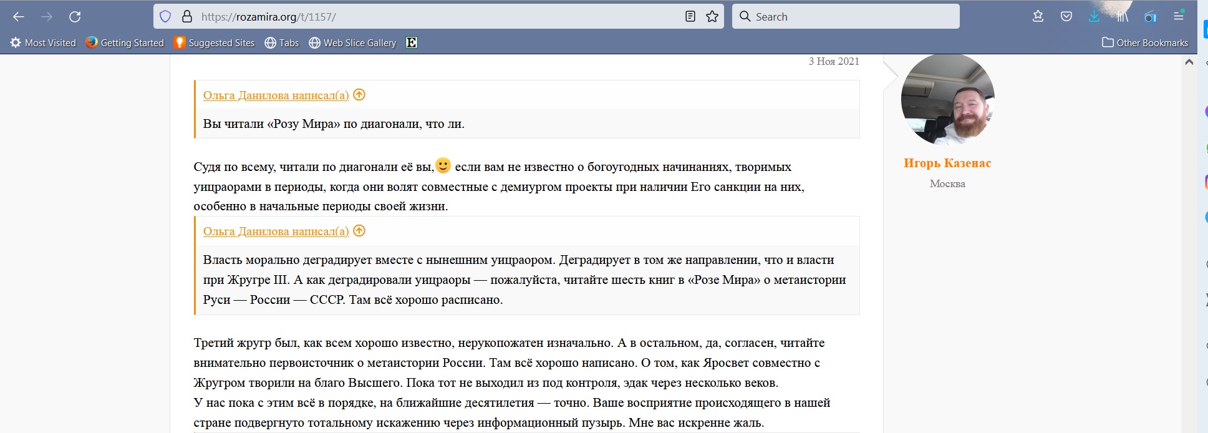This screenshot has width=1208, height=433.
Task: Go back to the previous page
Action: click(x=19, y=17)
